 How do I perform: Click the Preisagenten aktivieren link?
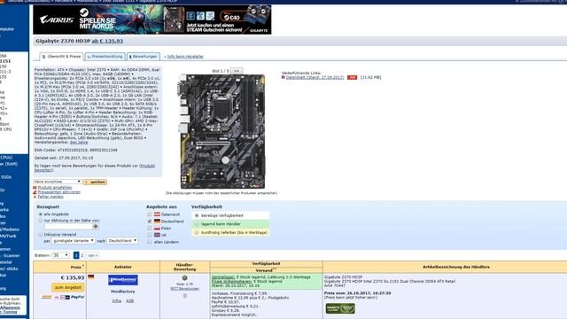59,192
